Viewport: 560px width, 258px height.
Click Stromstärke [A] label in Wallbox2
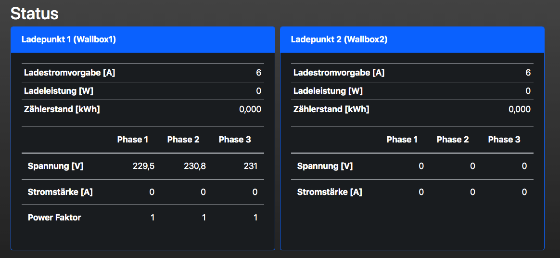[330, 192]
